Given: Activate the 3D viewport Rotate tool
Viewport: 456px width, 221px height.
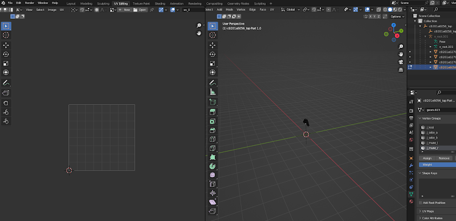Looking at the screenshot, I should pyautogui.click(x=213, y=54).
